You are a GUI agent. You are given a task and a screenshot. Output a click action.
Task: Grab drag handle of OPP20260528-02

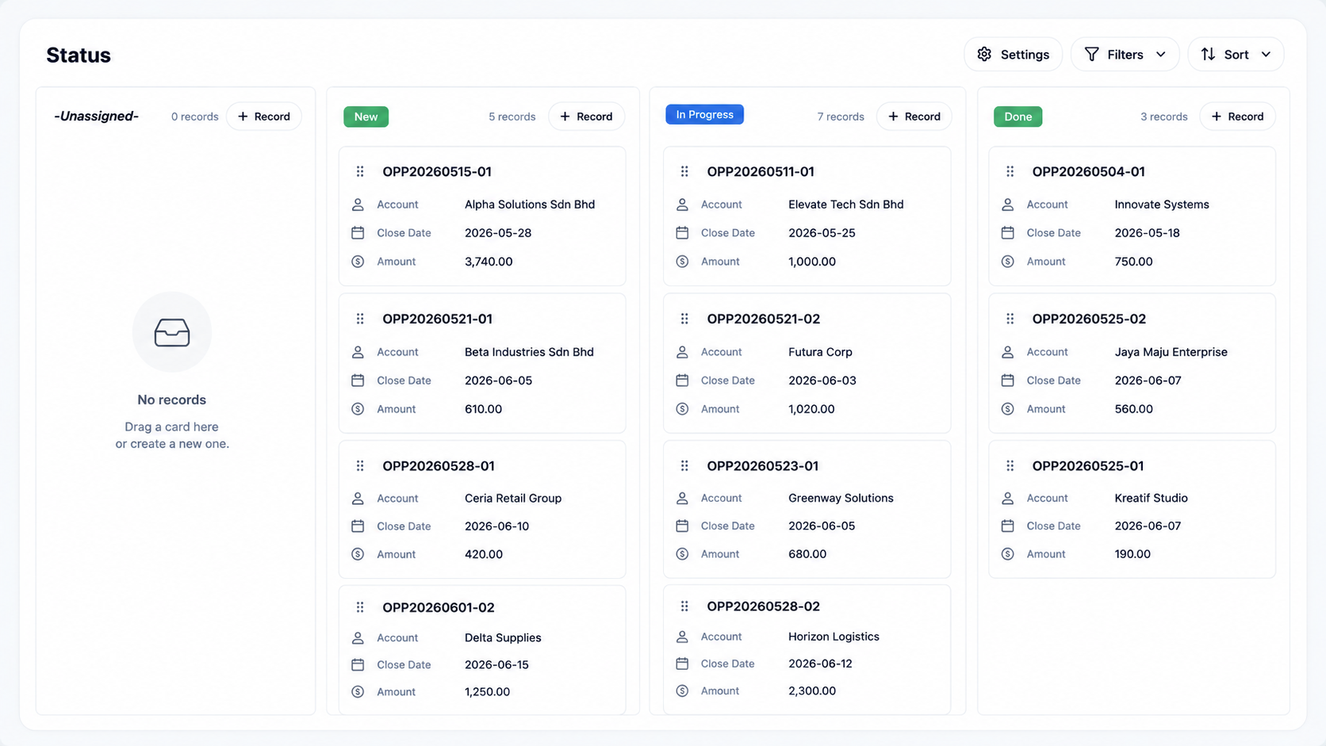pos(684,606)
